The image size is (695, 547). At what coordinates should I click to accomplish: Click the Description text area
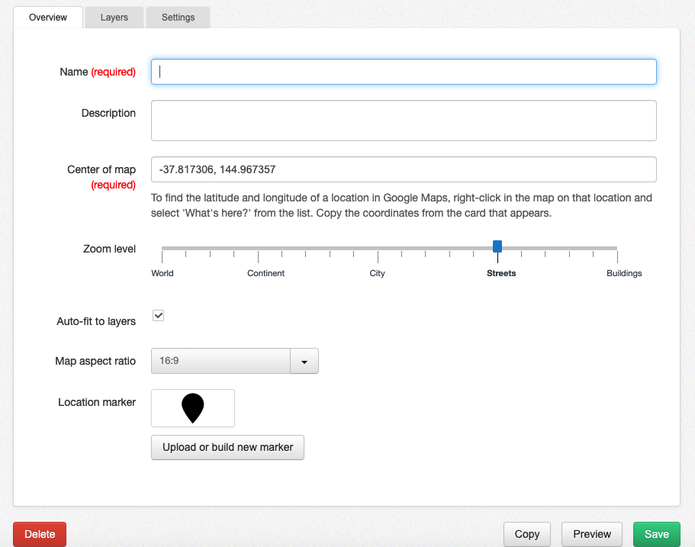(x=403, y=119)
